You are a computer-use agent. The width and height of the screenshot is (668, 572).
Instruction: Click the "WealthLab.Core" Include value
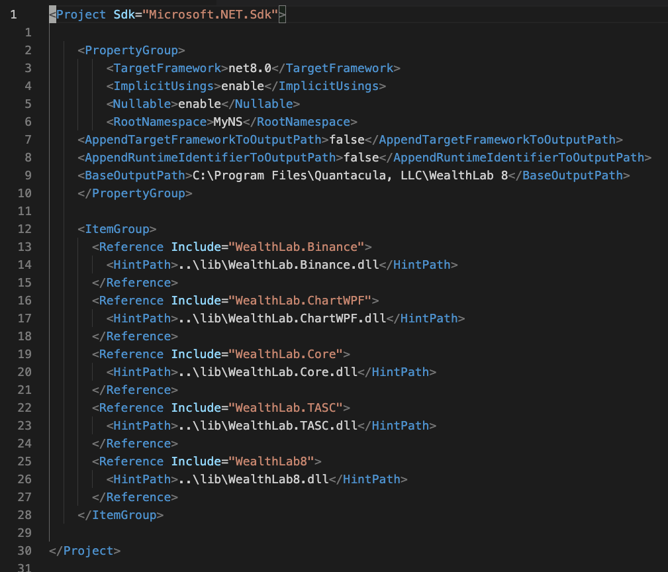[285, 354]
